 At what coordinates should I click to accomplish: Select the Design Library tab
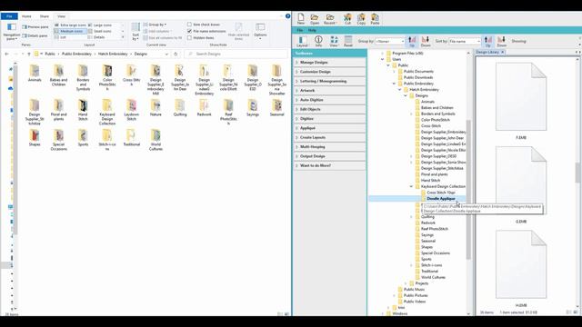[487, 53]
